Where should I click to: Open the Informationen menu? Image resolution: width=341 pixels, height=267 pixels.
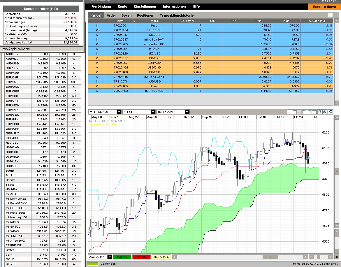(174, 6)
